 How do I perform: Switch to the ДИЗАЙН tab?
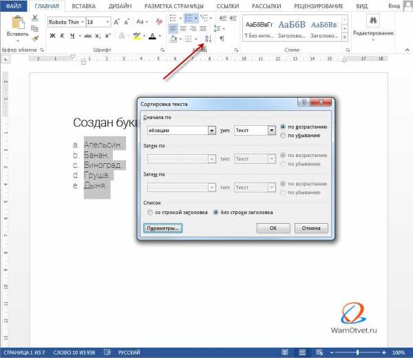click(120, 6)
